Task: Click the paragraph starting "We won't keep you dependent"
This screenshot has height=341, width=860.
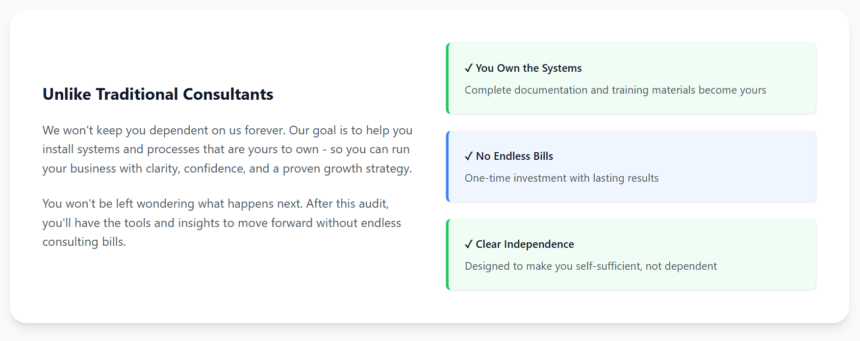Action: coord(227,149)
